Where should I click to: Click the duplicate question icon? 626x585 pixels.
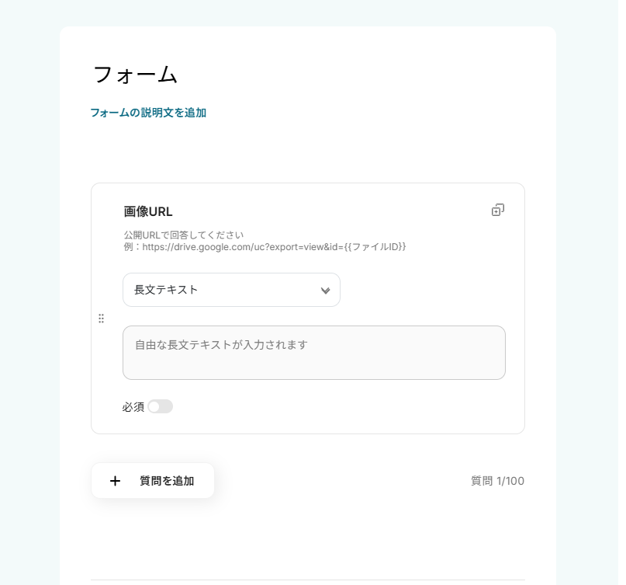(x=498, y=210)
